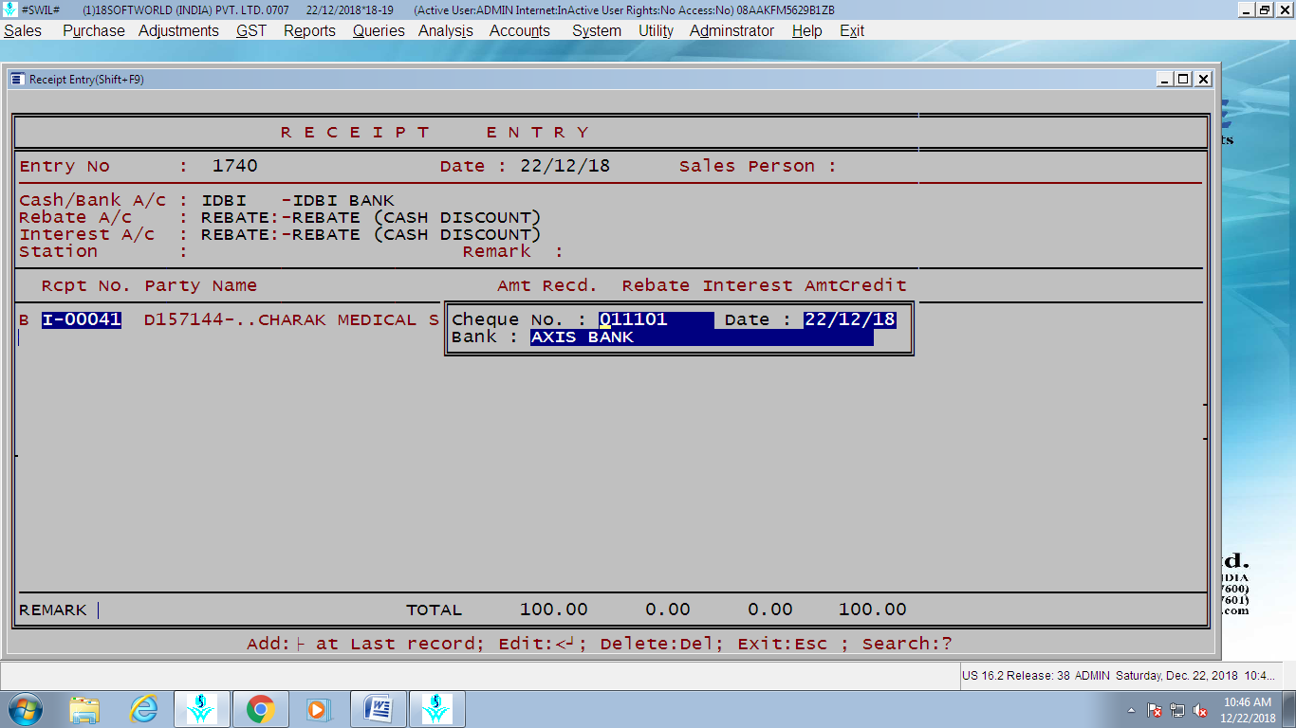Screen dimensions: 1296x728
Task: Open the Accounts menu
Action: [520, 30]
